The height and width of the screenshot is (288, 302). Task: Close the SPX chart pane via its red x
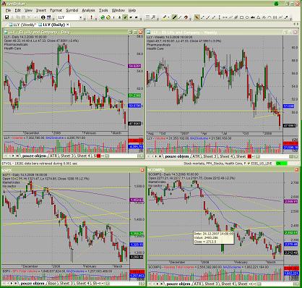point(142,170)
